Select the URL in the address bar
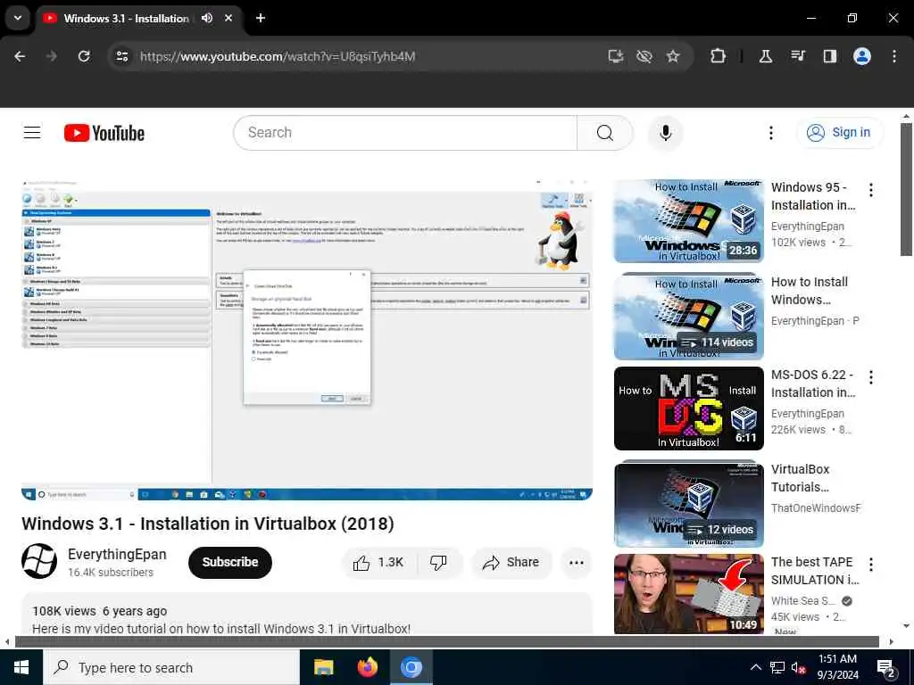Image resolution: width=914 pixels, height=685 pixels. click(278, 56)
